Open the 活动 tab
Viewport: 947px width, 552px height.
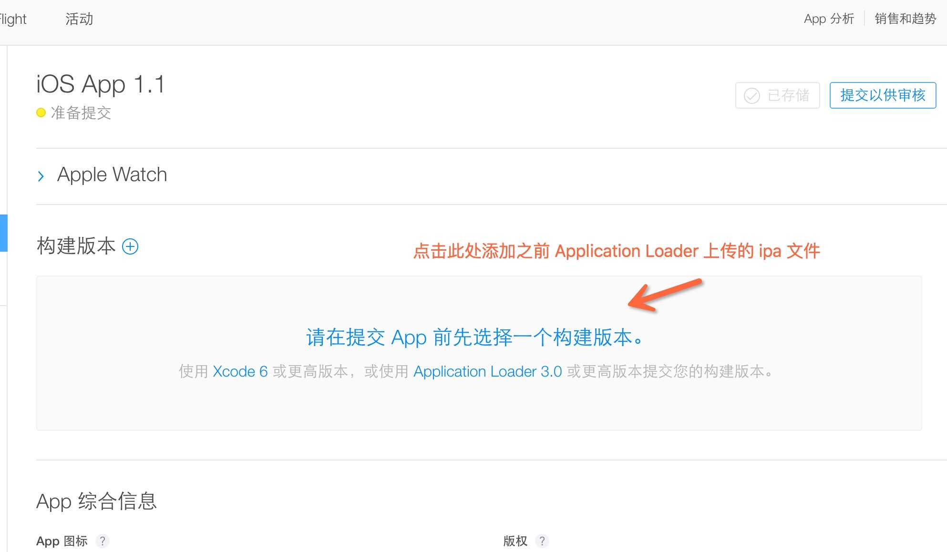pos(79,19)
